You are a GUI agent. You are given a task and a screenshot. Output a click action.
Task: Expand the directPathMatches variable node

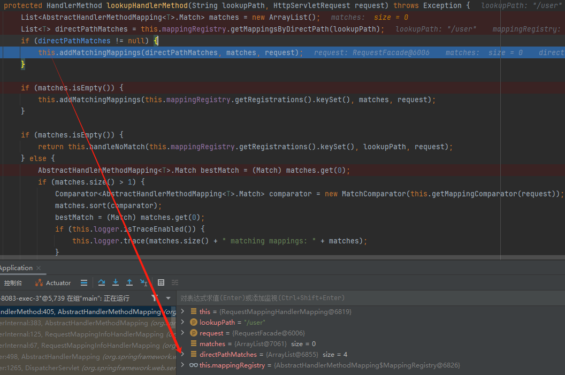pyautogui.click(x=182, y=354)
